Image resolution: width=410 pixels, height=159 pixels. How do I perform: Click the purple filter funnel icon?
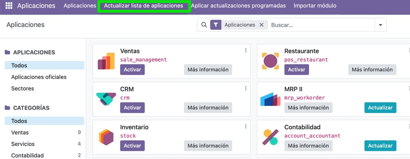[216, 25]
